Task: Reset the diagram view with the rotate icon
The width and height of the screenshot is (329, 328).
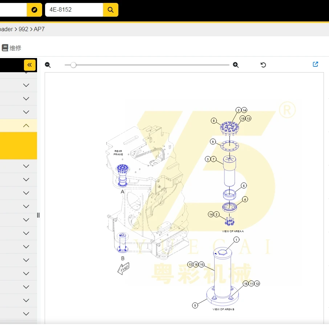Action: tap(263, 65)
